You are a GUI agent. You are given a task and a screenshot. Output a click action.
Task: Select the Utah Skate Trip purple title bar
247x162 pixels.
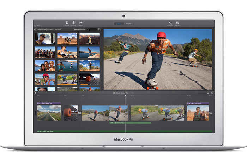[x=49, y=103]
